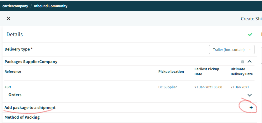The height and width of the screenshot is (123, 262).
Task: Open Inbound Community breadcrumb
Action: [51, 6]
